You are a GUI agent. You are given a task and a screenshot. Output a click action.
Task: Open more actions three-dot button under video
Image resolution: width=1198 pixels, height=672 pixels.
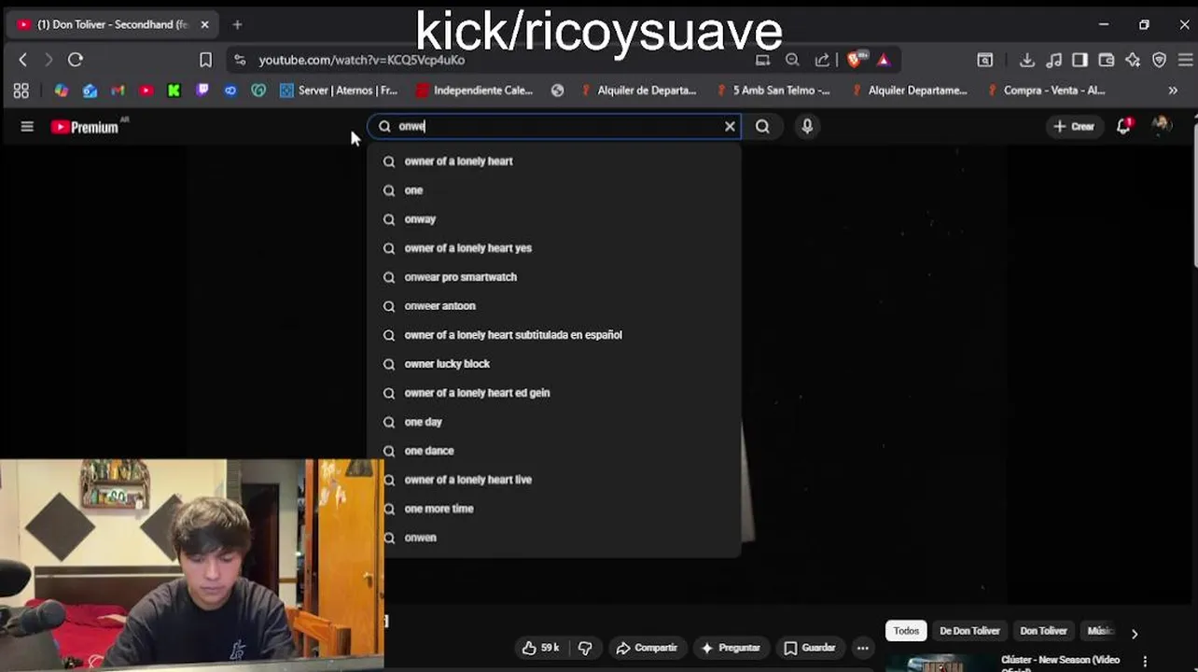point(863,648)
